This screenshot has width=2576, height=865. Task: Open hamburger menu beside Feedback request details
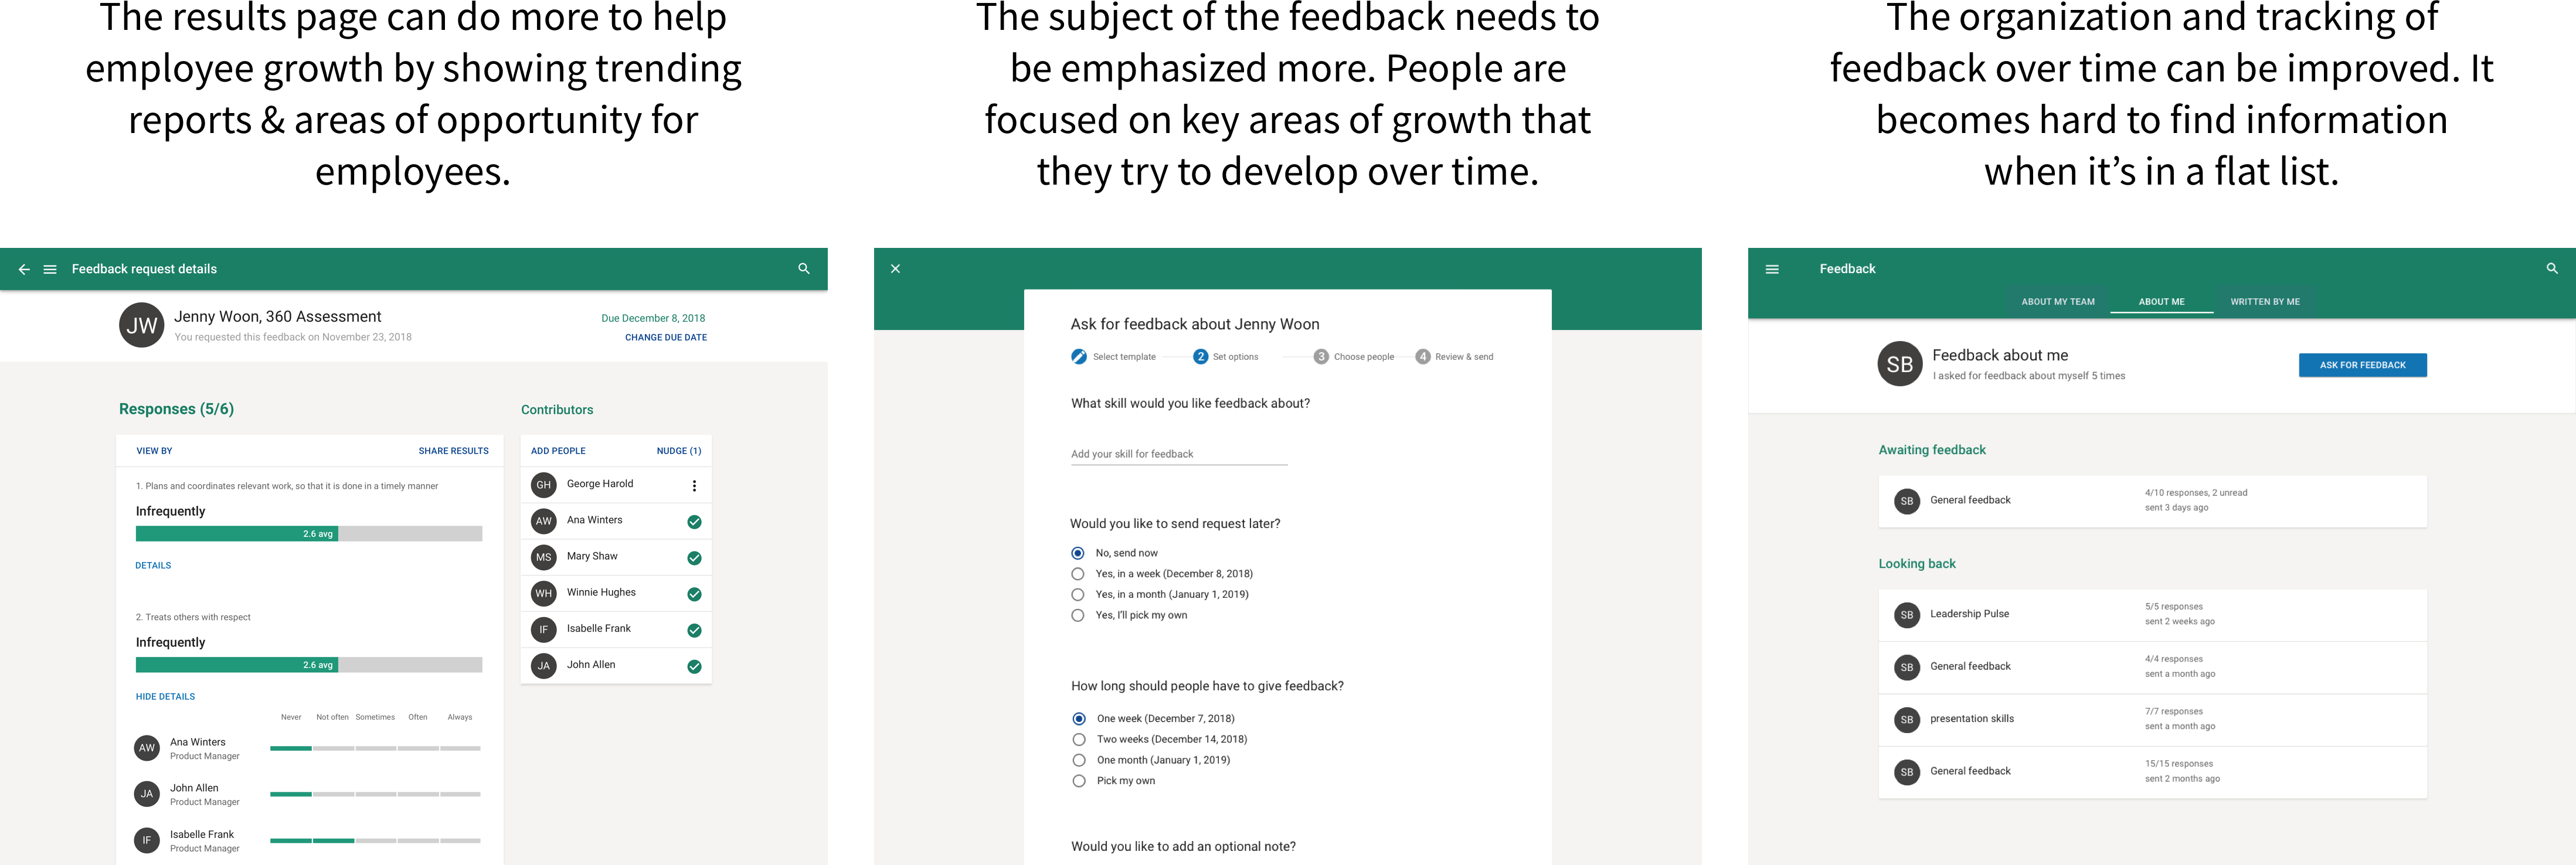pyautogui.click(x=50, y=269)
